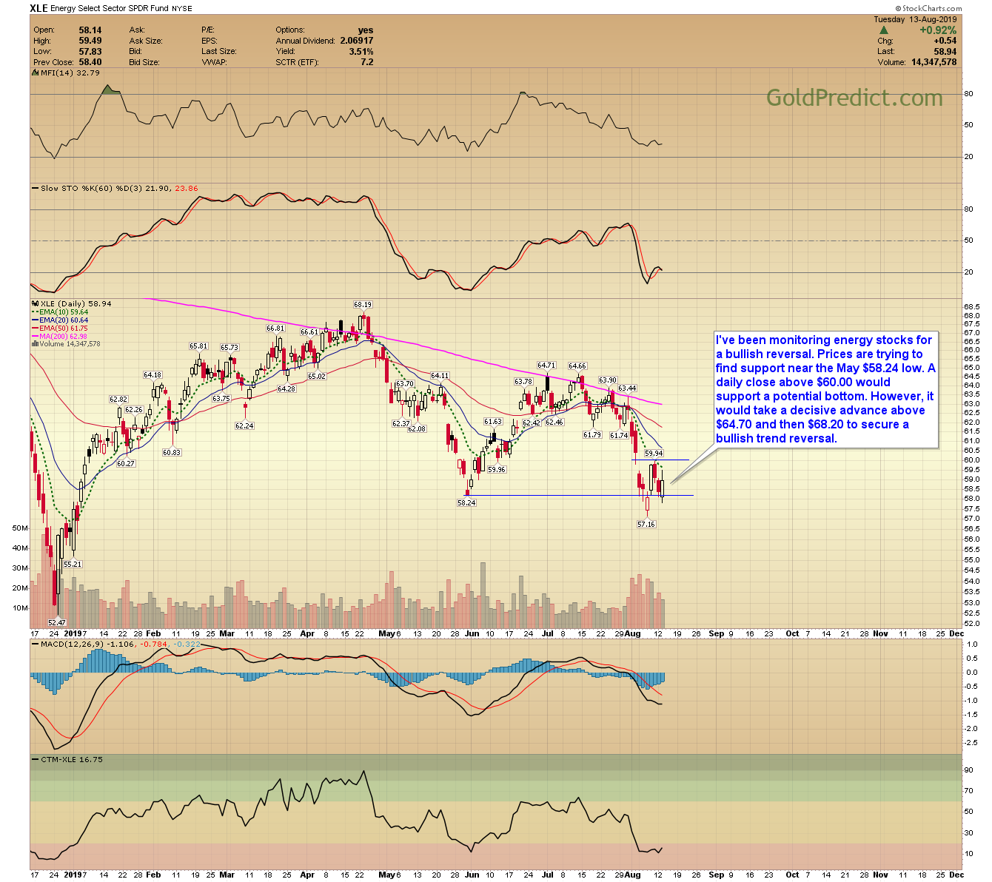The width and height of the screenshot is (992, 882).
Task: Click the green up-arrow change indicator
Action: coord(884,30)
